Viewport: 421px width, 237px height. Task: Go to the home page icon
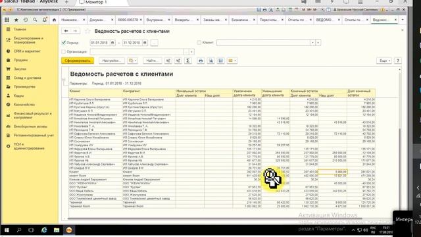(x=54, y=20)
